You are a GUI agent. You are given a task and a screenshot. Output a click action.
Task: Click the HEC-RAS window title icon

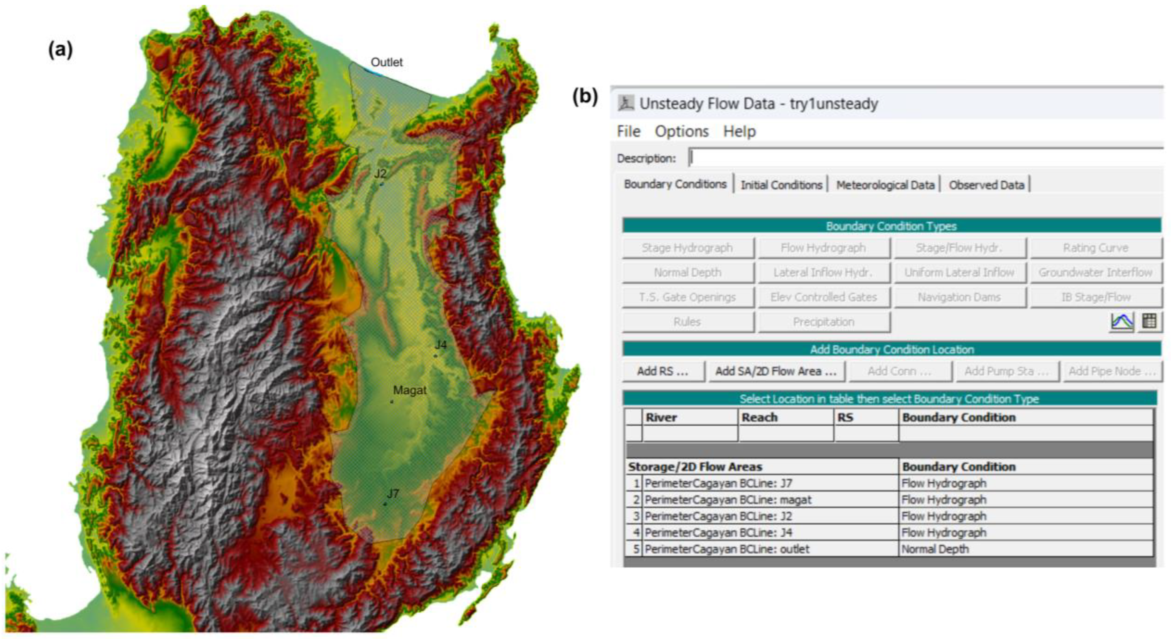pos(626,103)
